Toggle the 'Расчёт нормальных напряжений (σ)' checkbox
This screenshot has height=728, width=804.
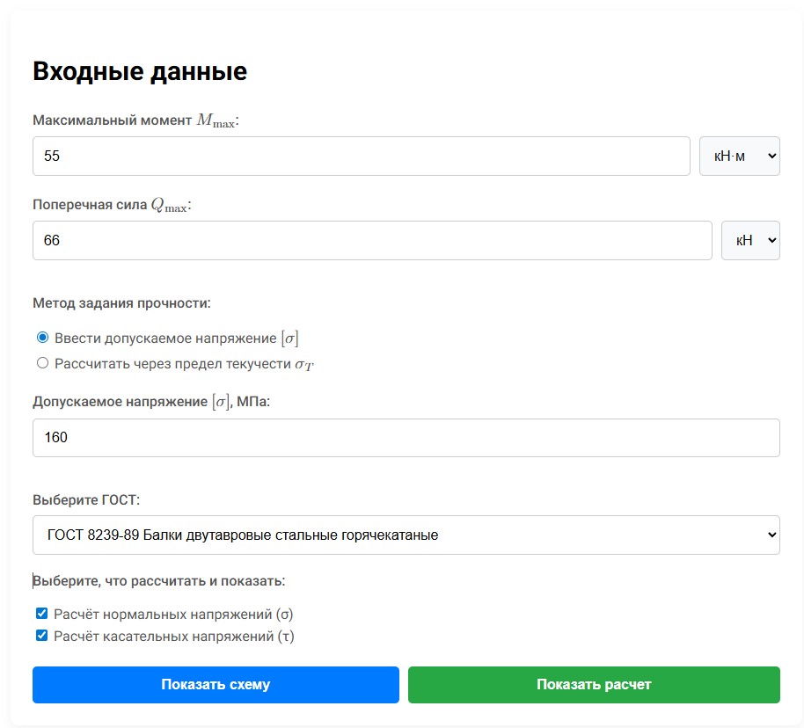41,614
